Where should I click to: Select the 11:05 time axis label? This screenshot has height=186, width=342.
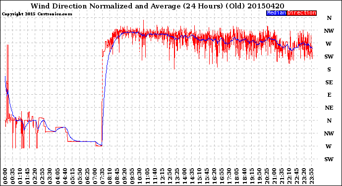147,176
